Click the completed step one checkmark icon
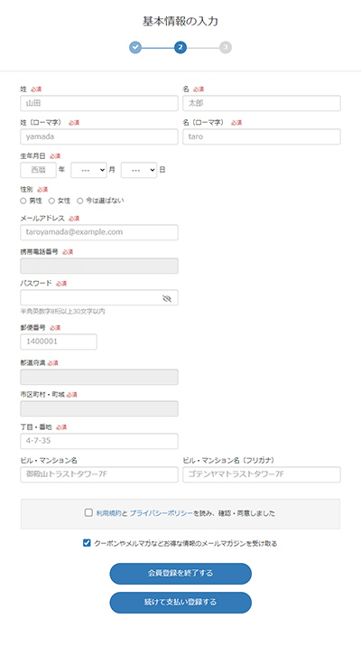 (135, 48)
